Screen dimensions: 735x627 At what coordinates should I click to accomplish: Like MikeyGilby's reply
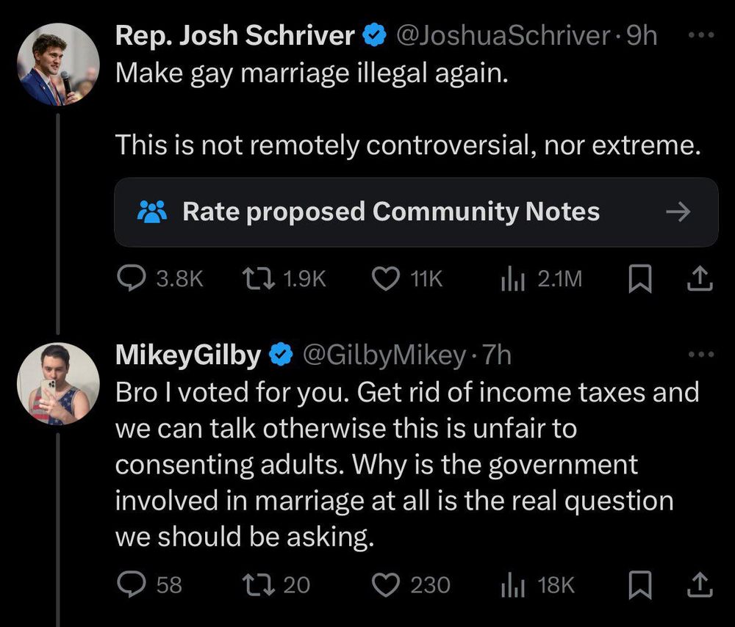385,584
